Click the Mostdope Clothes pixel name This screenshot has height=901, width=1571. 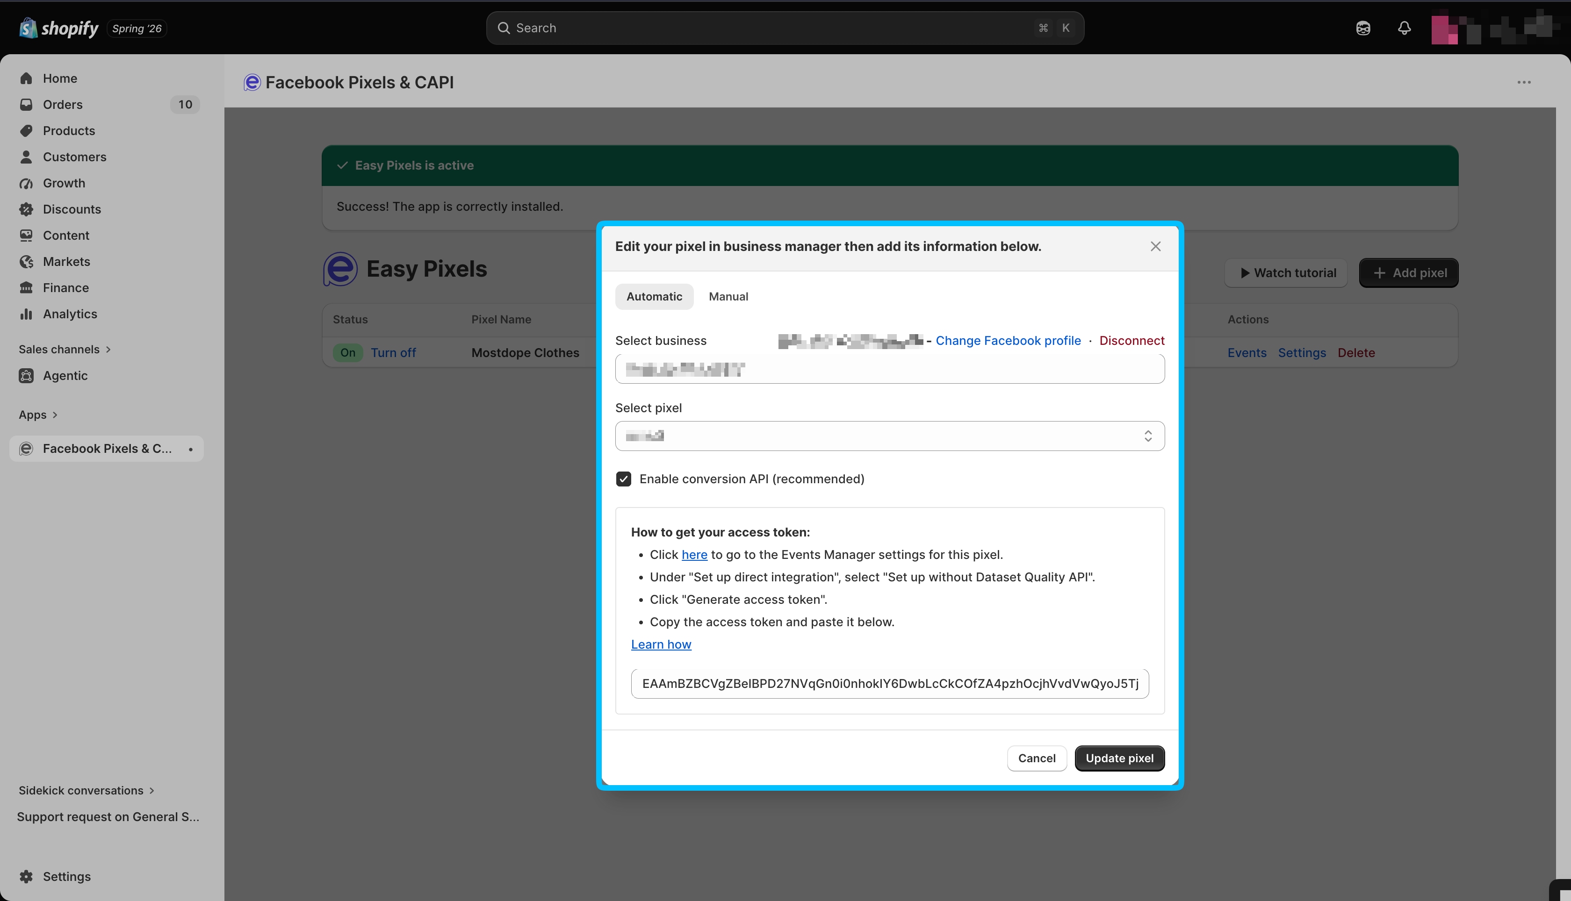[x=525, y=353]
